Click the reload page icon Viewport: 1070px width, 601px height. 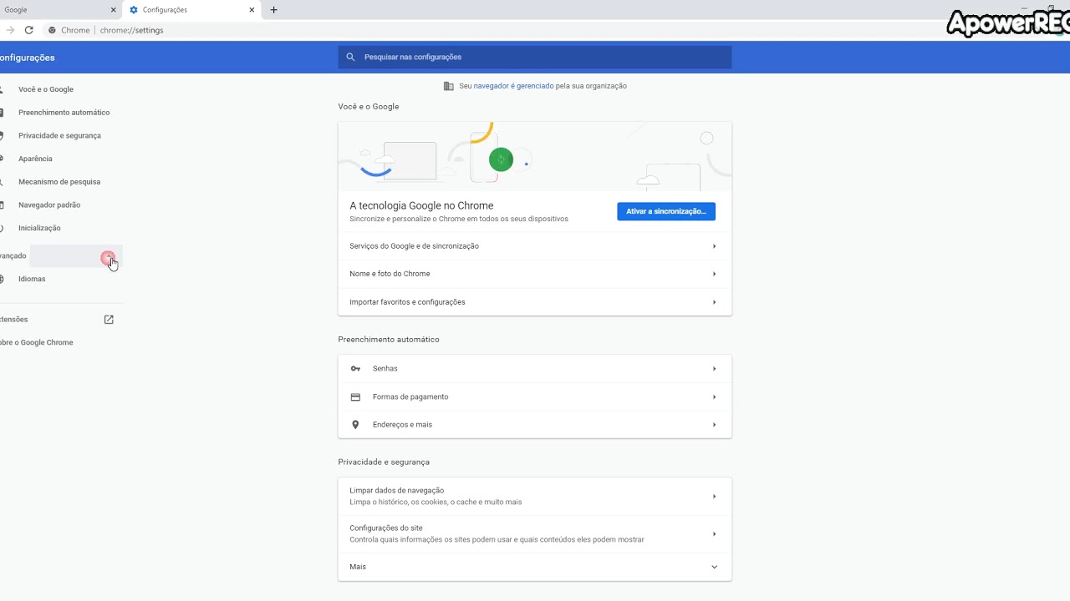28,30
